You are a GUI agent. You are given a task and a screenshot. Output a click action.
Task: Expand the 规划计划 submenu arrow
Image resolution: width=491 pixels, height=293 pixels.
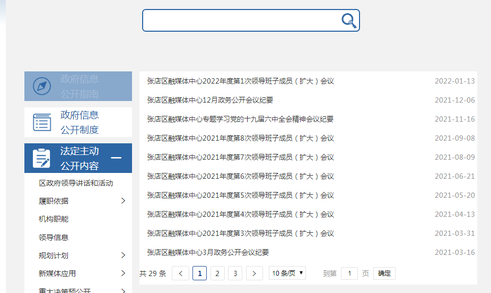[123, 255]
